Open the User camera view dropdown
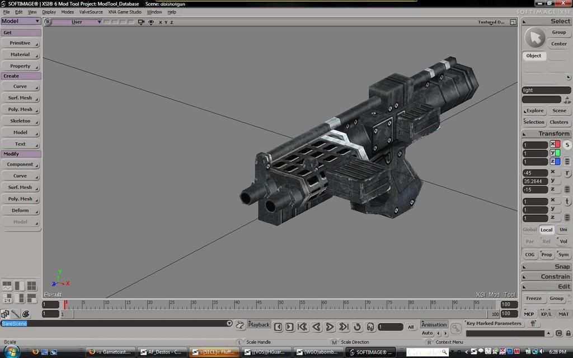 [77, 22]
